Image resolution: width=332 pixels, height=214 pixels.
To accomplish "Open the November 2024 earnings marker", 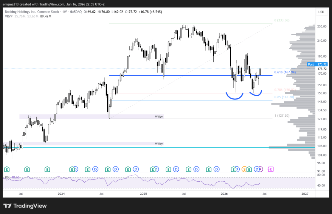I will (x=128, y=169).
